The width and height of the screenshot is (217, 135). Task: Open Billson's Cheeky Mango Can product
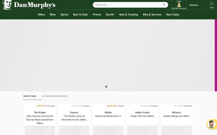(x=177, y=114)
